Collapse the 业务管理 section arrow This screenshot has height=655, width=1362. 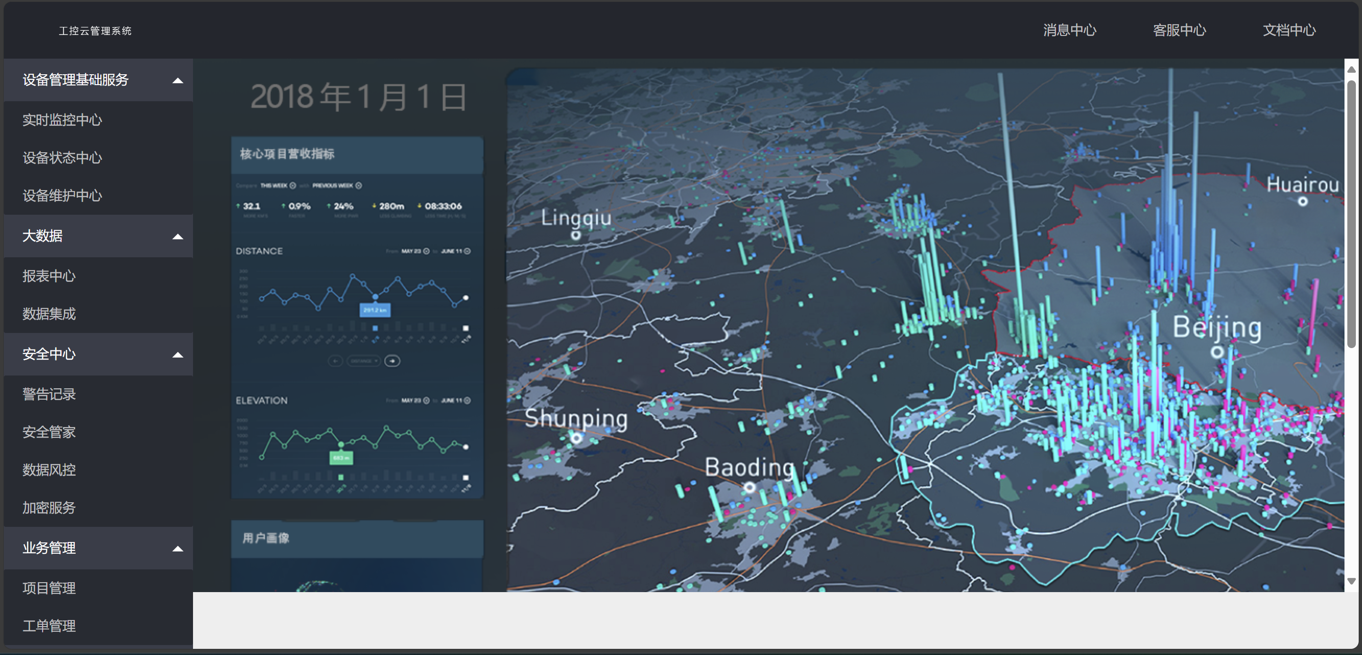178,549
